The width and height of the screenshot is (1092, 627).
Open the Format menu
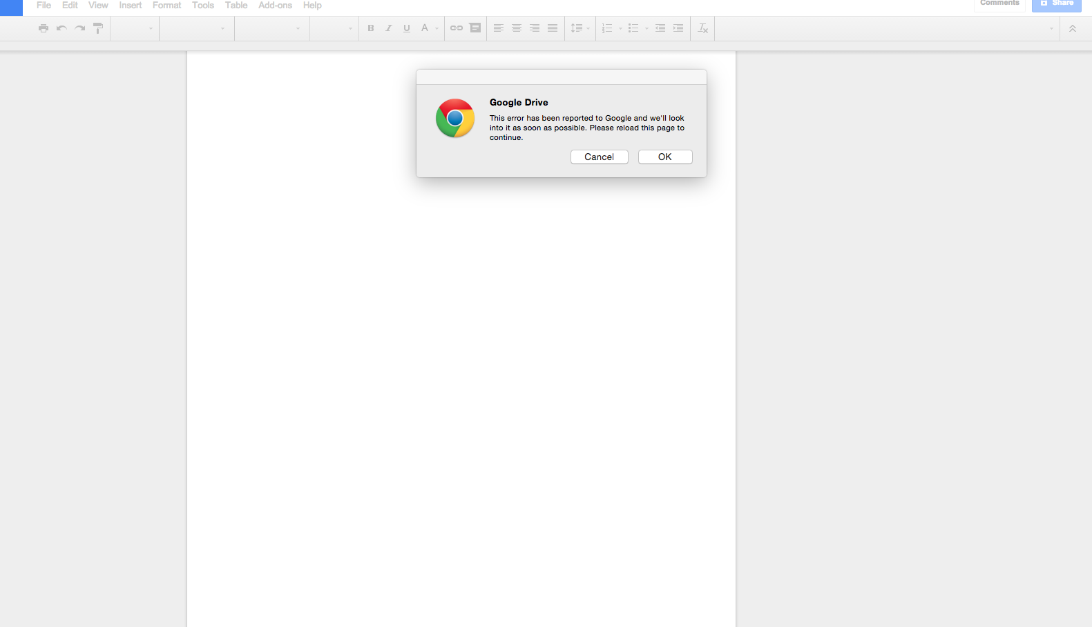(x=166, y=6)
